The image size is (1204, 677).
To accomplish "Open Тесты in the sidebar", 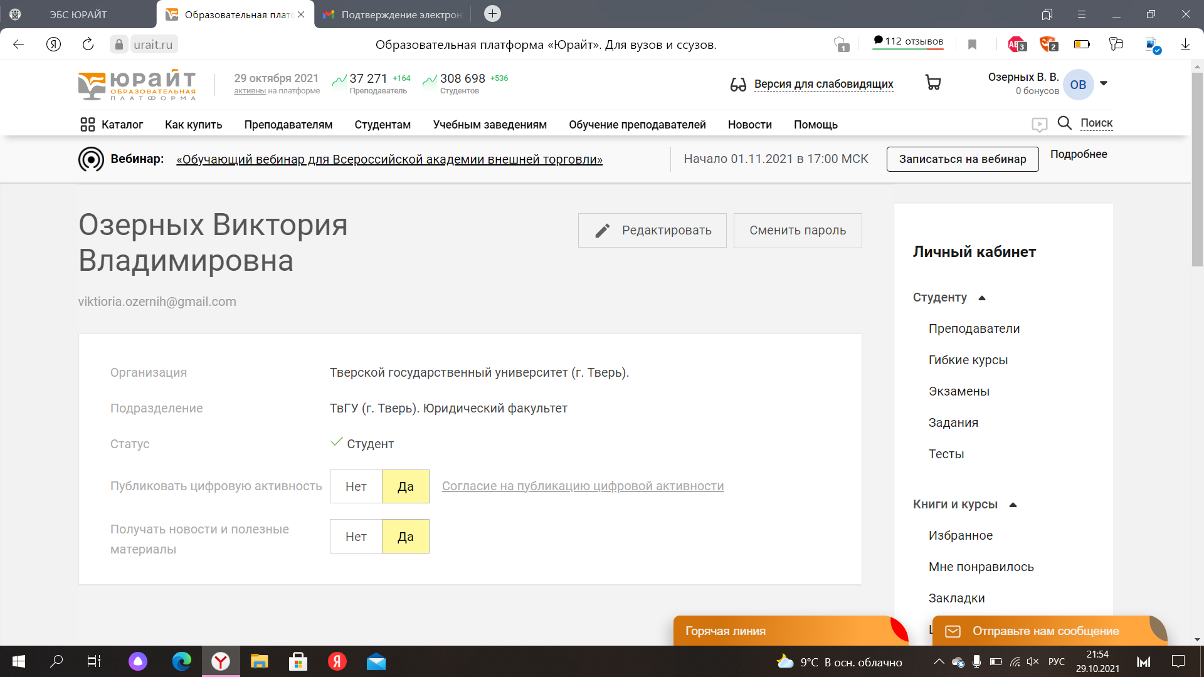I will (x=946, y=454).
